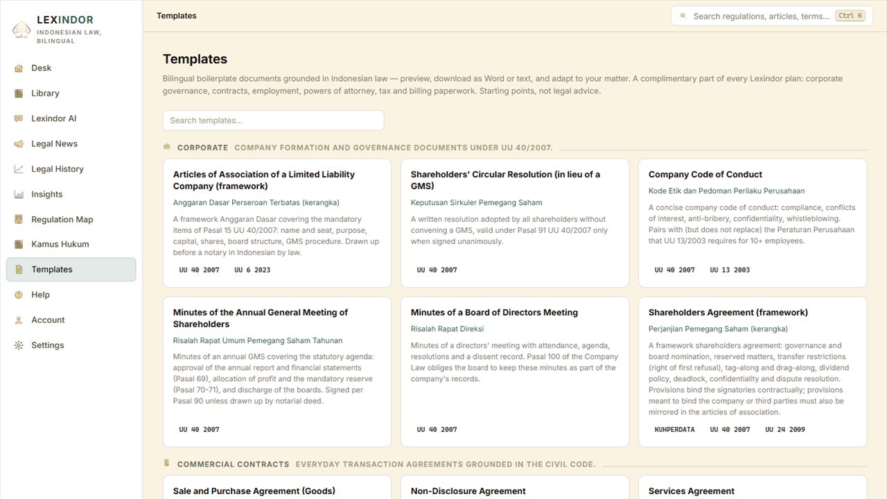Click the Account person icon

[19, 320]
